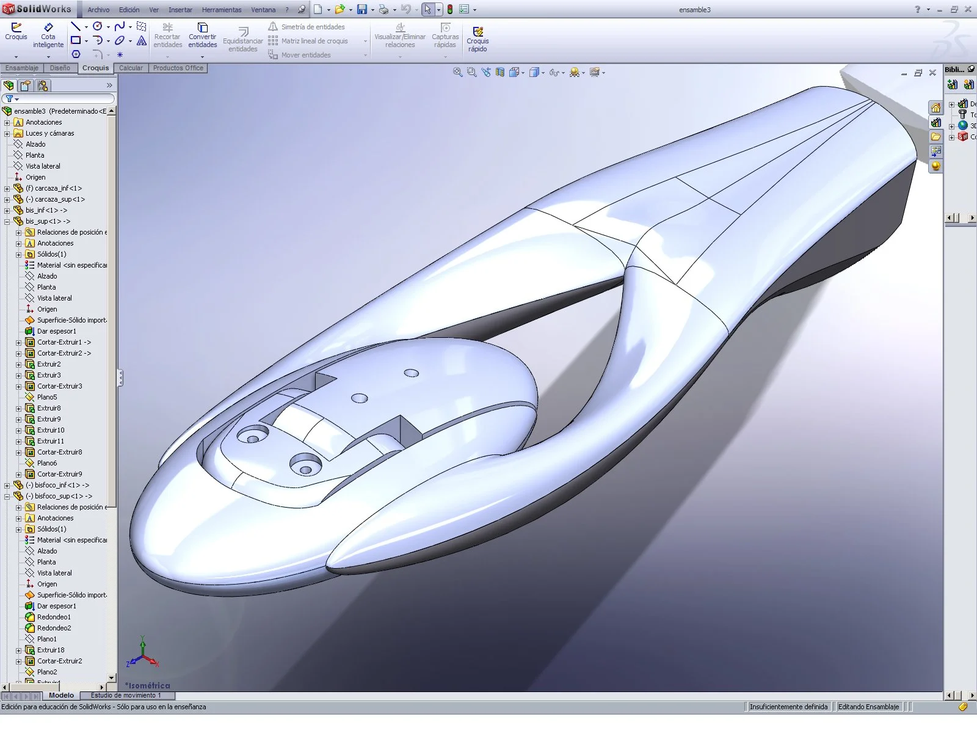Image resolution: width=977 pixels, height=733 pixels.
Task: Click Visualizar/Eliminar relaciones
Action: (x=400, y=37)
